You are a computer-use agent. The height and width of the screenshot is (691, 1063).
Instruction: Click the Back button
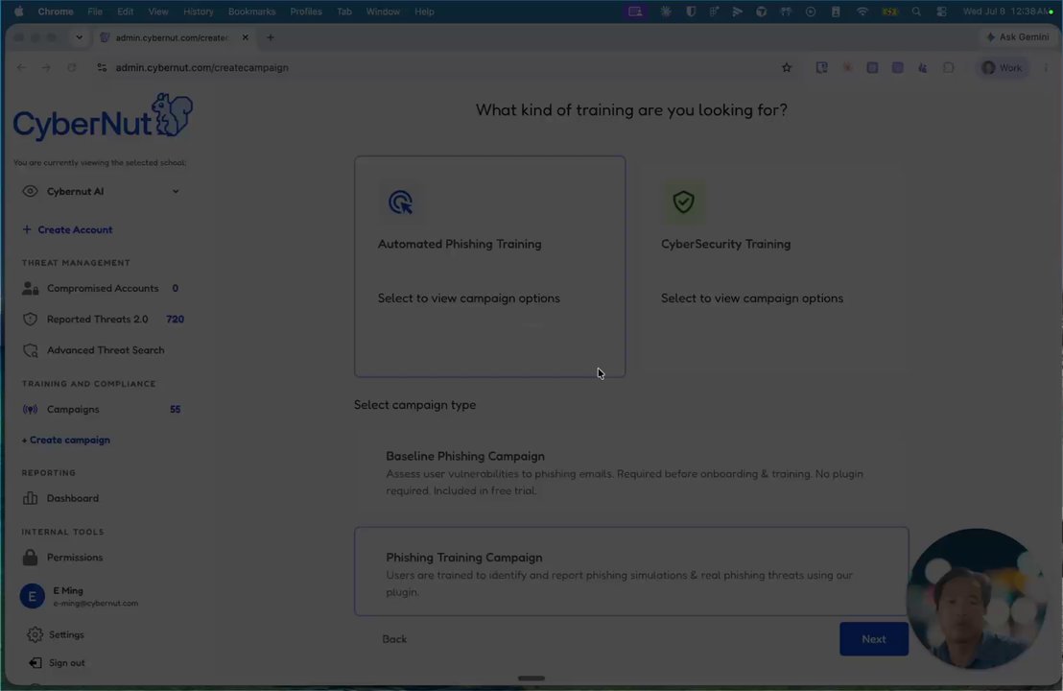tap(394, 639)
